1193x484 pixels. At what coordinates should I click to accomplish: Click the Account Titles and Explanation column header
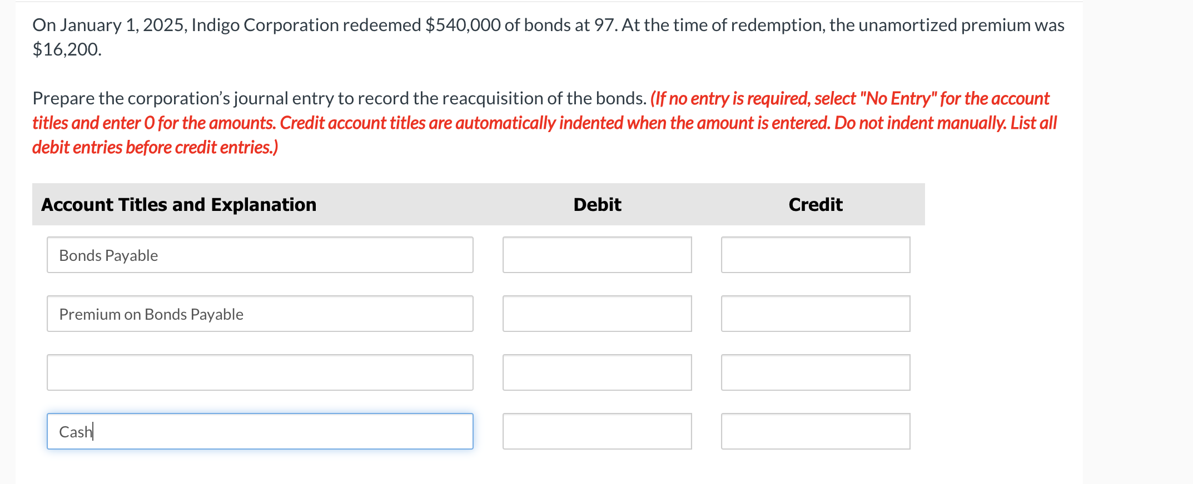179,204
